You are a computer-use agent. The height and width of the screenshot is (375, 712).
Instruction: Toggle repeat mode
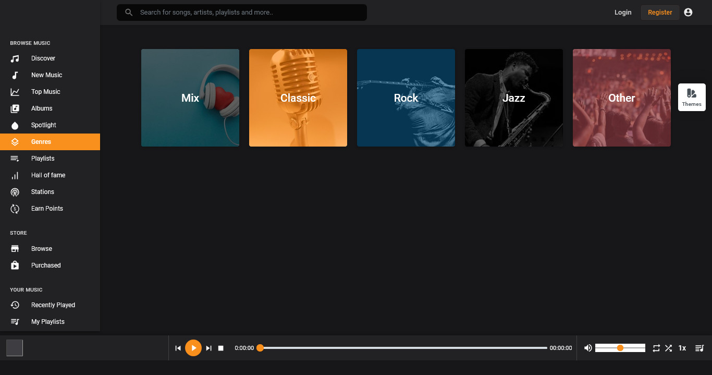pyautogui.click(x=656, y=348)
